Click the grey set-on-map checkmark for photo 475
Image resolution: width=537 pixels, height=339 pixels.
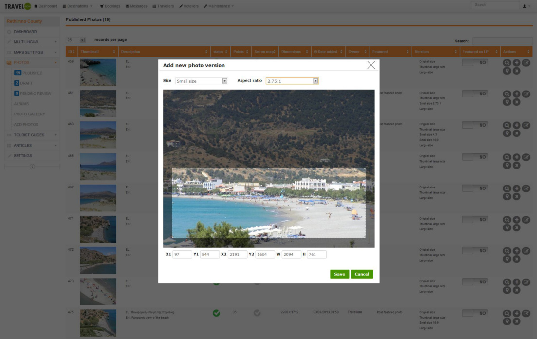click(257, 313)
